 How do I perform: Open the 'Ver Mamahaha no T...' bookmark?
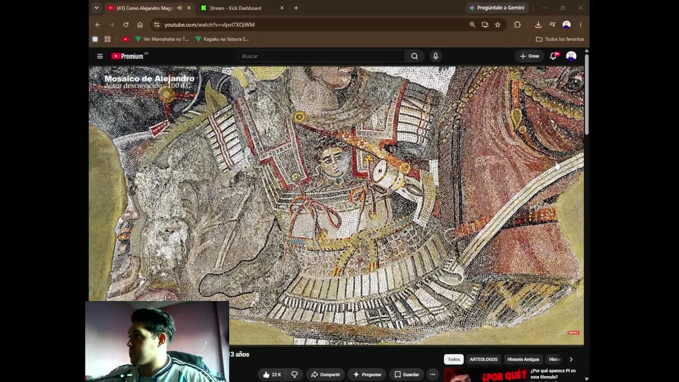coord(162,39)
